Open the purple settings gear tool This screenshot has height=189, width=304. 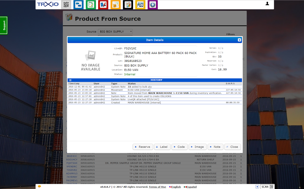pyautogui.click(x=153, y=5)
